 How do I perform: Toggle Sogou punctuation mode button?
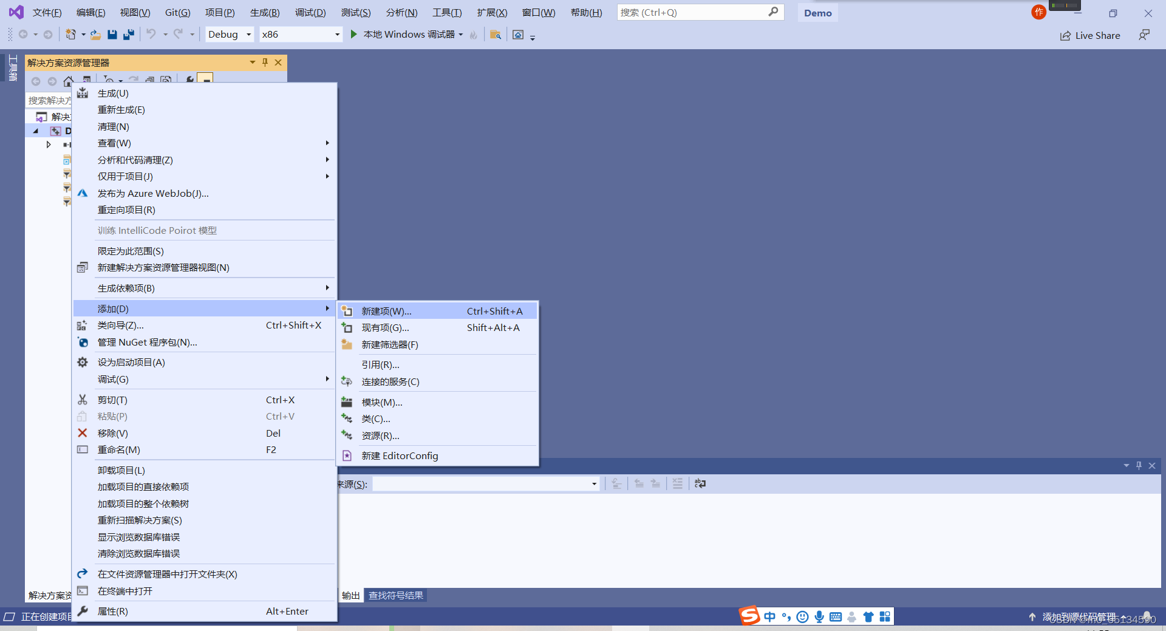tap(786, 617)
